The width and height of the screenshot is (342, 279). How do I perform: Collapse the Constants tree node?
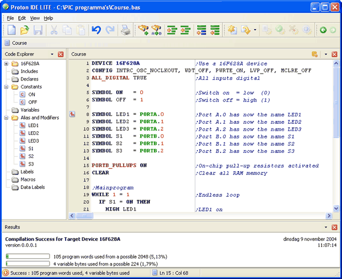coord(6,87)
